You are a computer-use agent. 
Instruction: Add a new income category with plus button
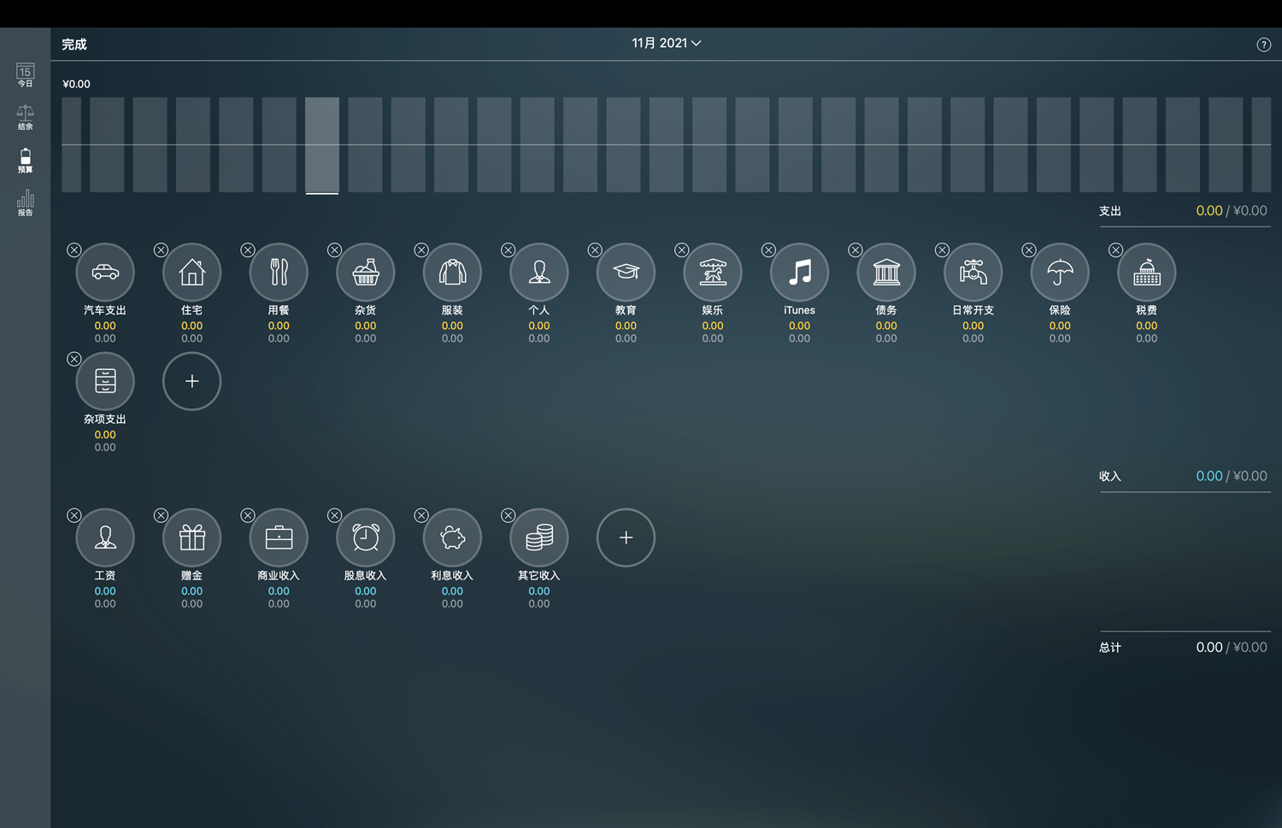(626, 537)
